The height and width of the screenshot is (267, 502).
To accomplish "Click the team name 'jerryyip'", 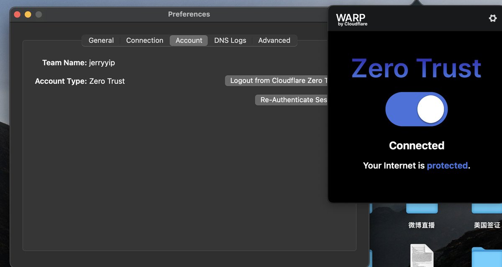I will point(102,63).
